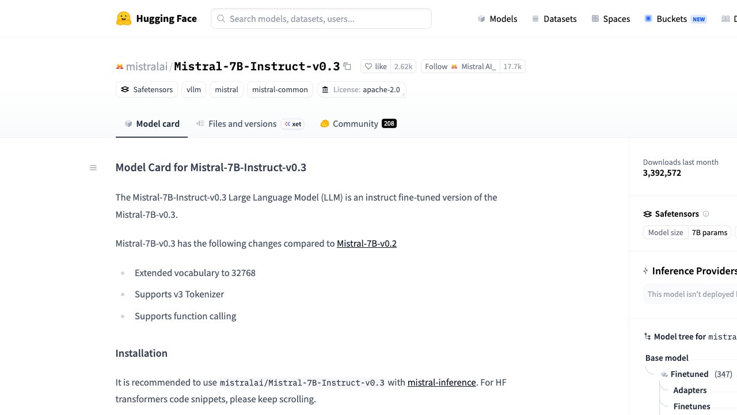Open the mistralai organization link
Viewport: 737px width, 415px height.
(147, 66)
